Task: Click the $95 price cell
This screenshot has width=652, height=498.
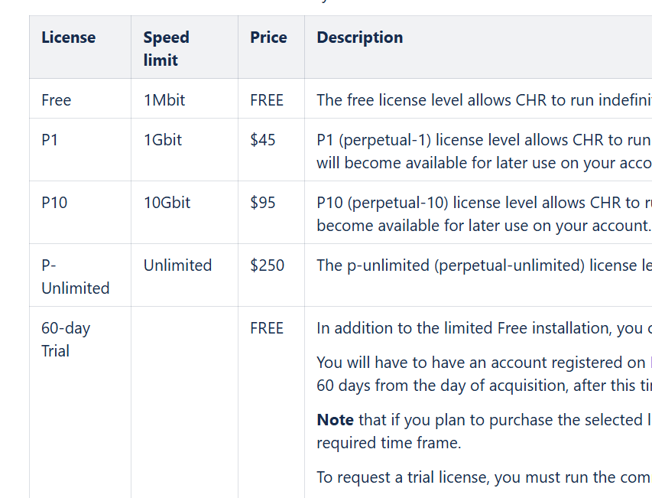Action: [263, 203]
